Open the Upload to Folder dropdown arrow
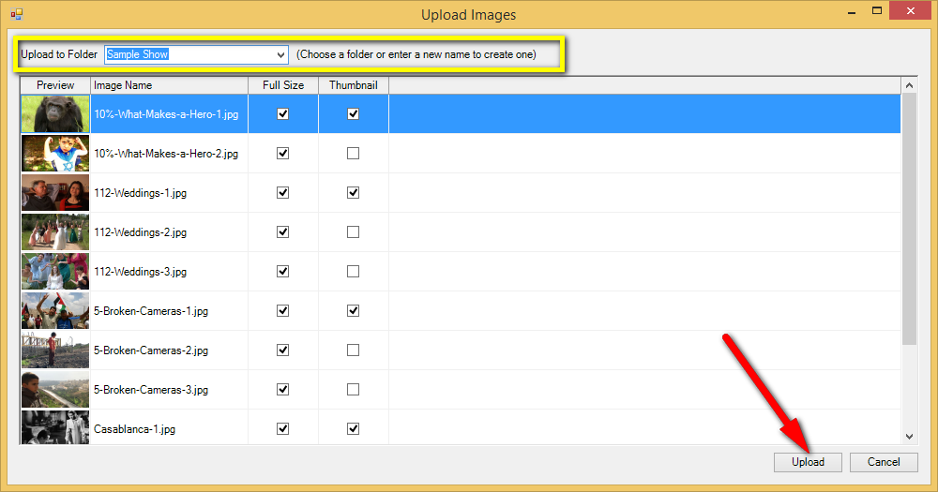Viewport: 938px width, 492px height. pos(280,54)
